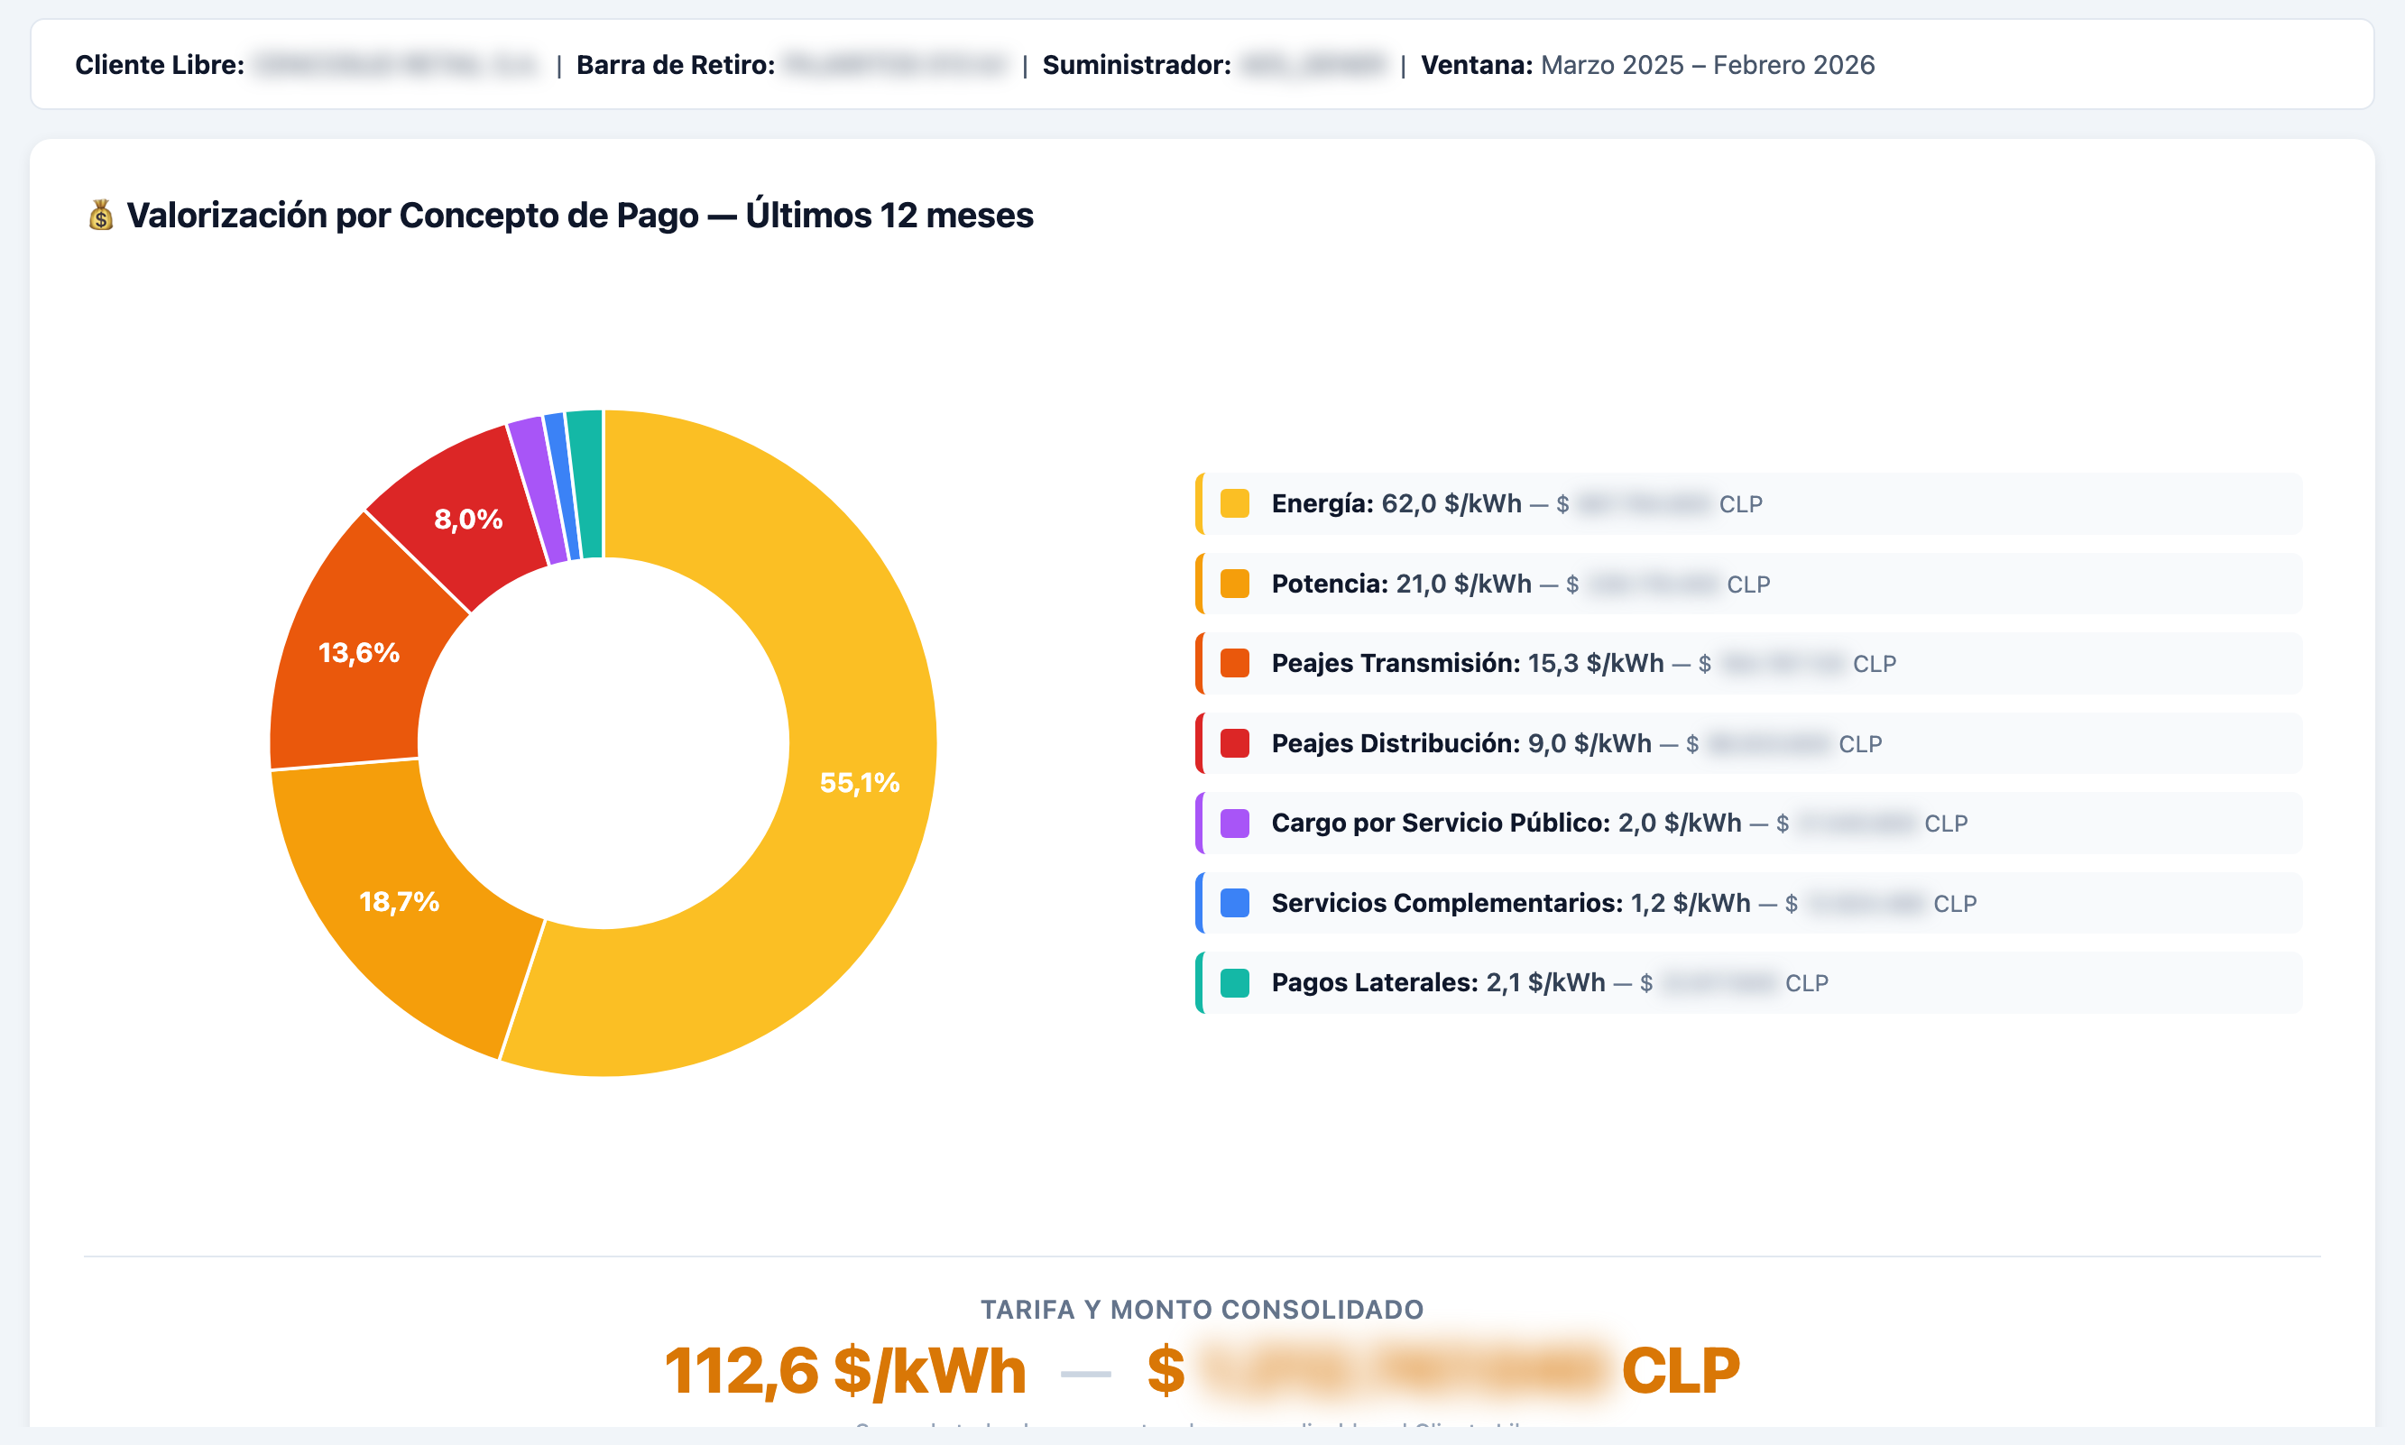The height and width of the screenshot is (1445, 2405).
Task: Click the money bag icon beside title
Action: pyautogui.click(x=101, y=216)
